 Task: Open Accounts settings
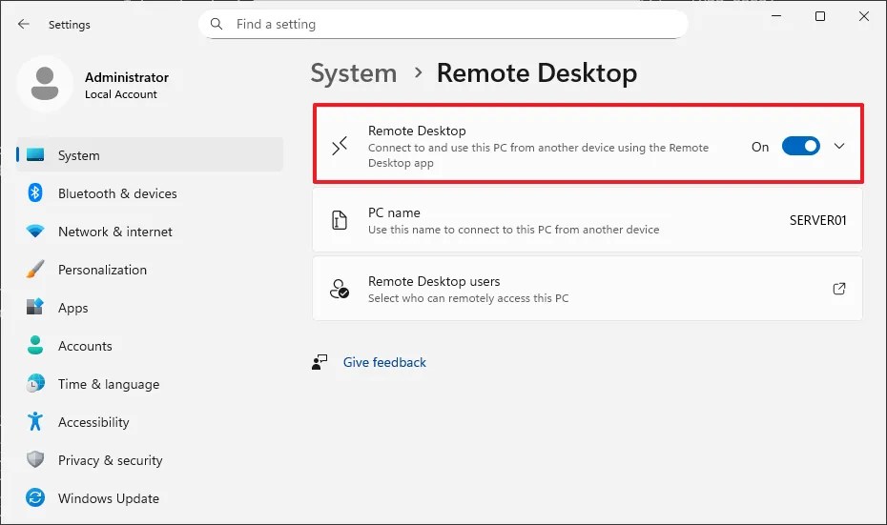click(150, 346)
